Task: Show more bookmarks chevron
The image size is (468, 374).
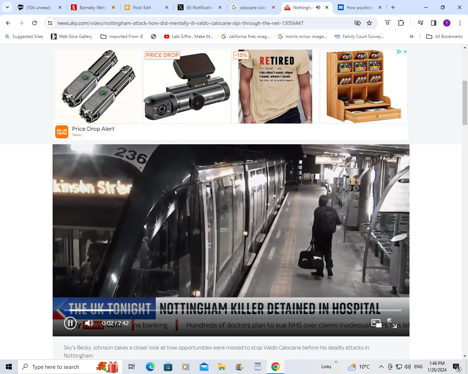Action: [412, 37]
